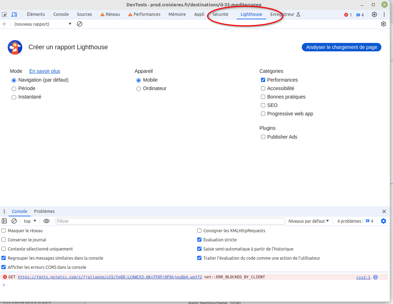The height and width of the screenshot is (304, 393).
Task: Open live expression eye icon
Action: tap(46, 221)
